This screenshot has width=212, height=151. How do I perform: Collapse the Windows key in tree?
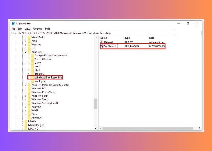coord(25,52)
